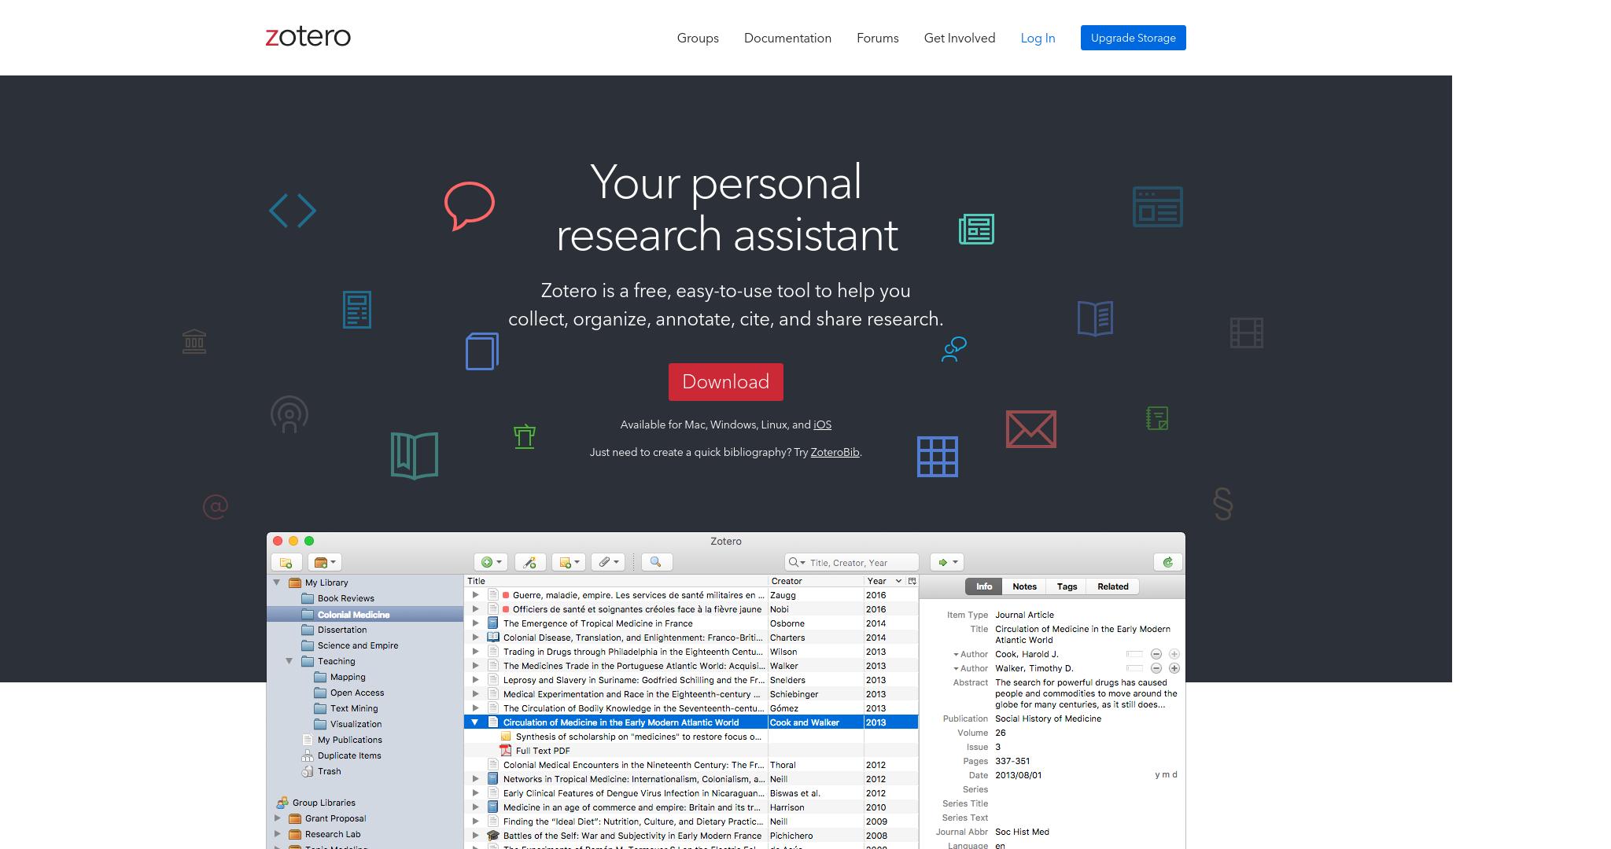Open Documentation in the navigation

pyautogui.click(x=787, y=38)
